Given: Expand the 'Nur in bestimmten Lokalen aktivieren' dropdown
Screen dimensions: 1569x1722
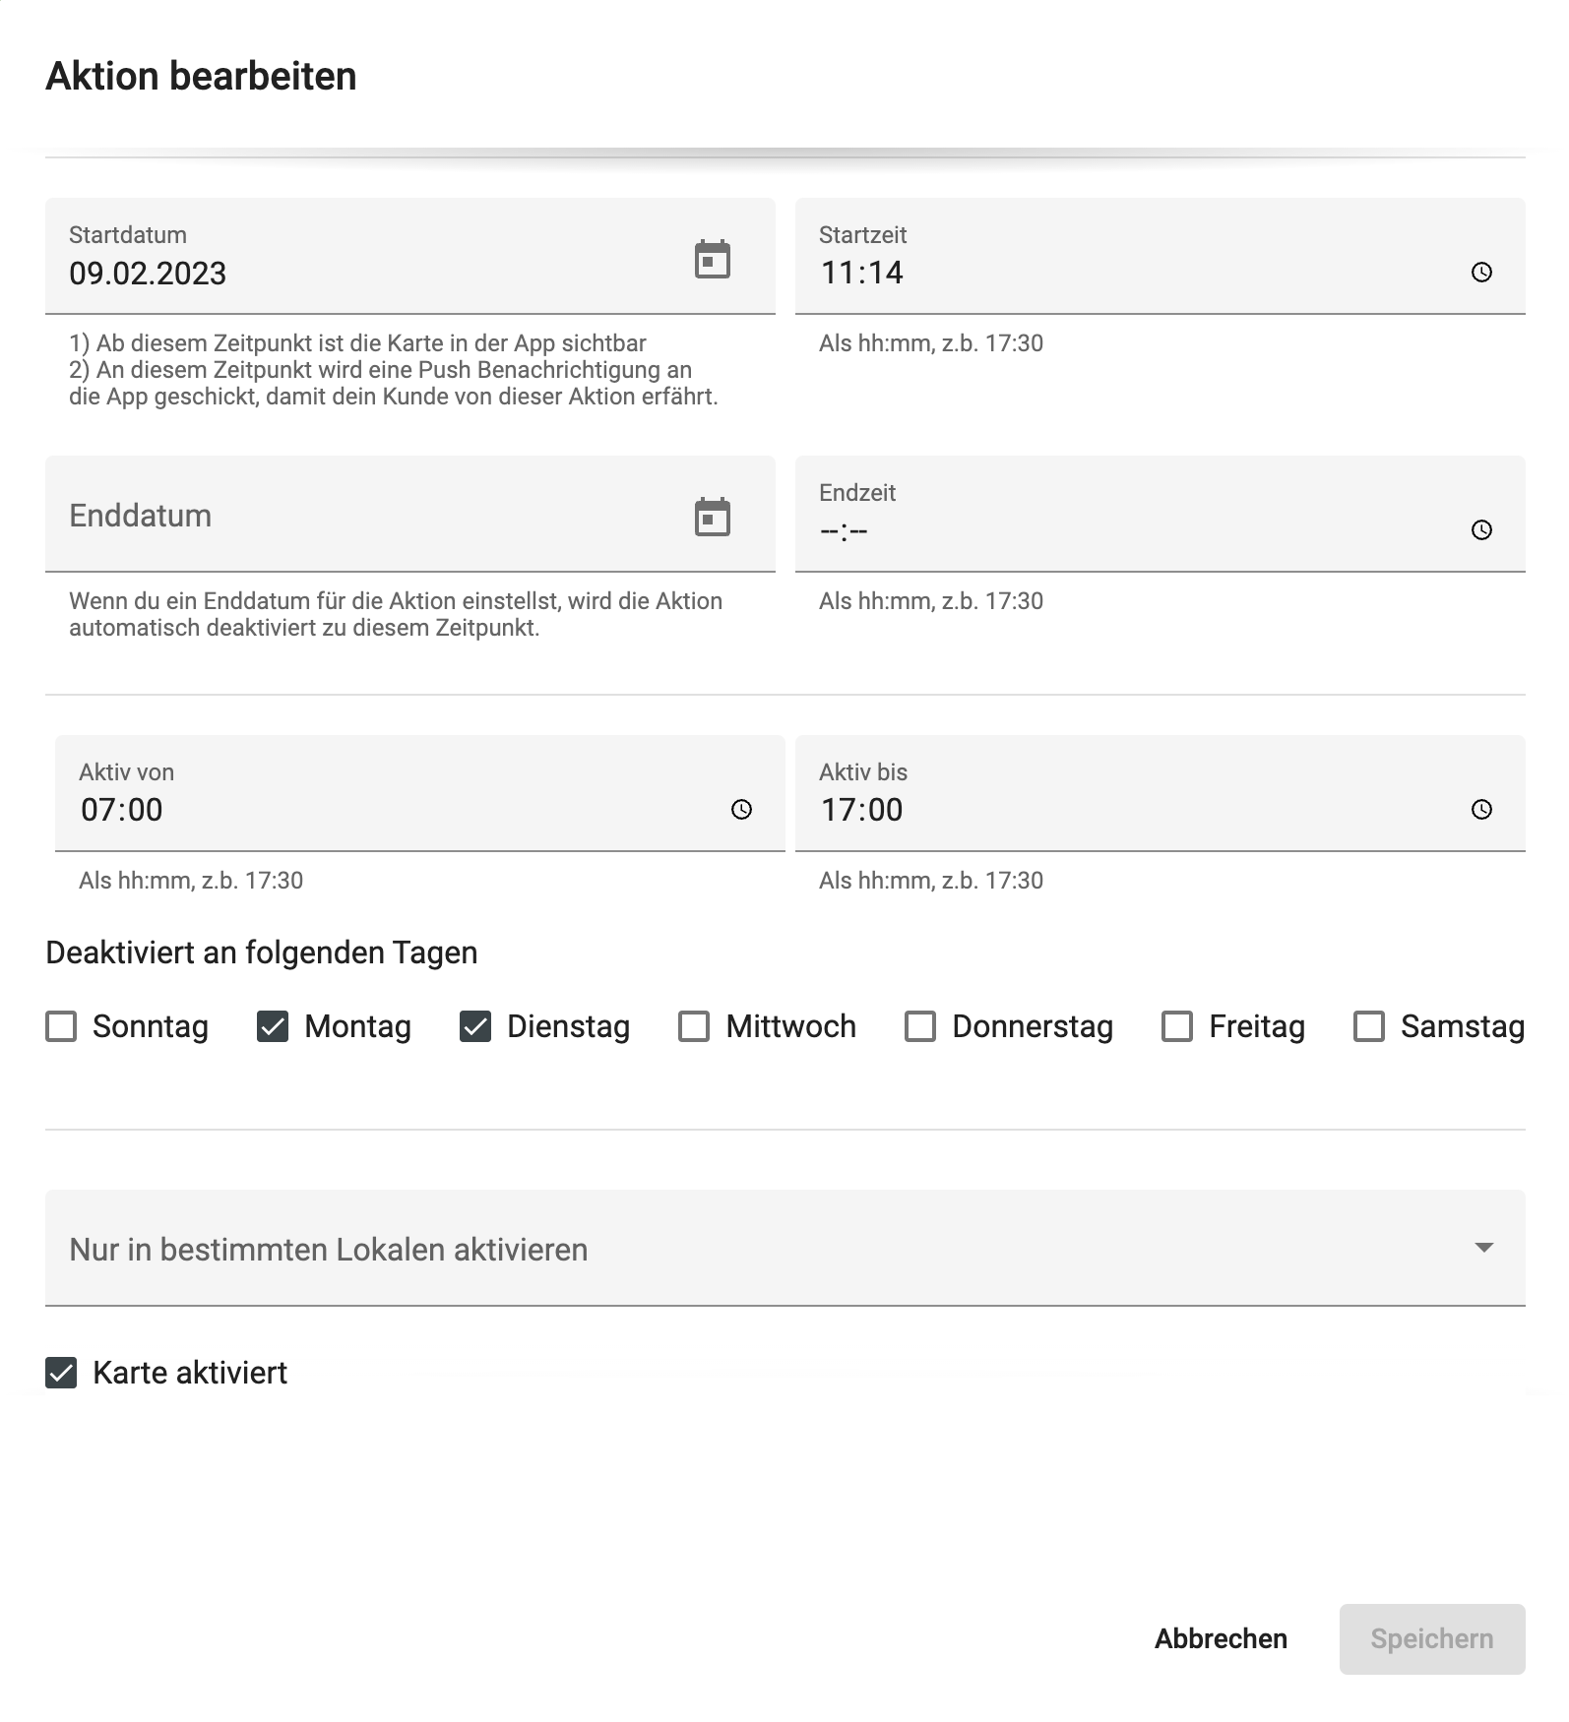Looking at the screenshot, I should [1482, 1250].
